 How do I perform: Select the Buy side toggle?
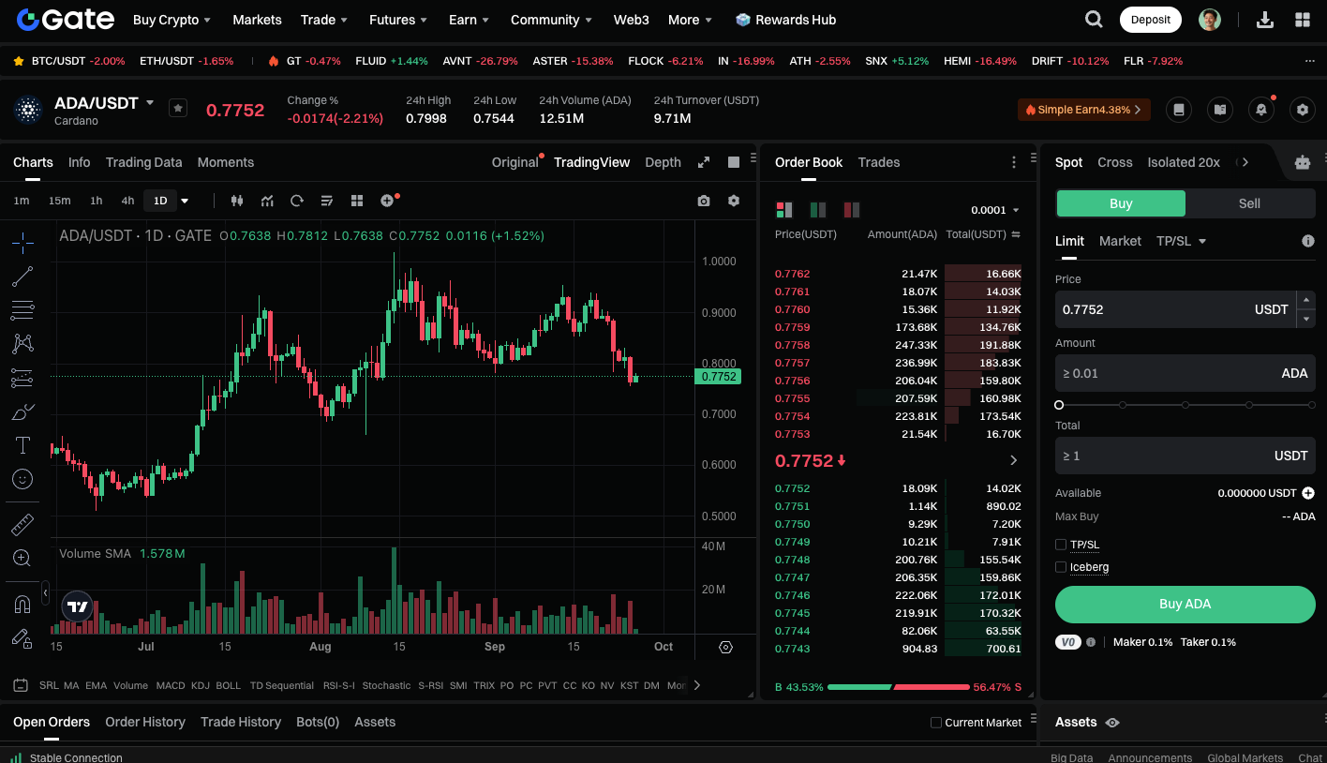(1121, 203)
